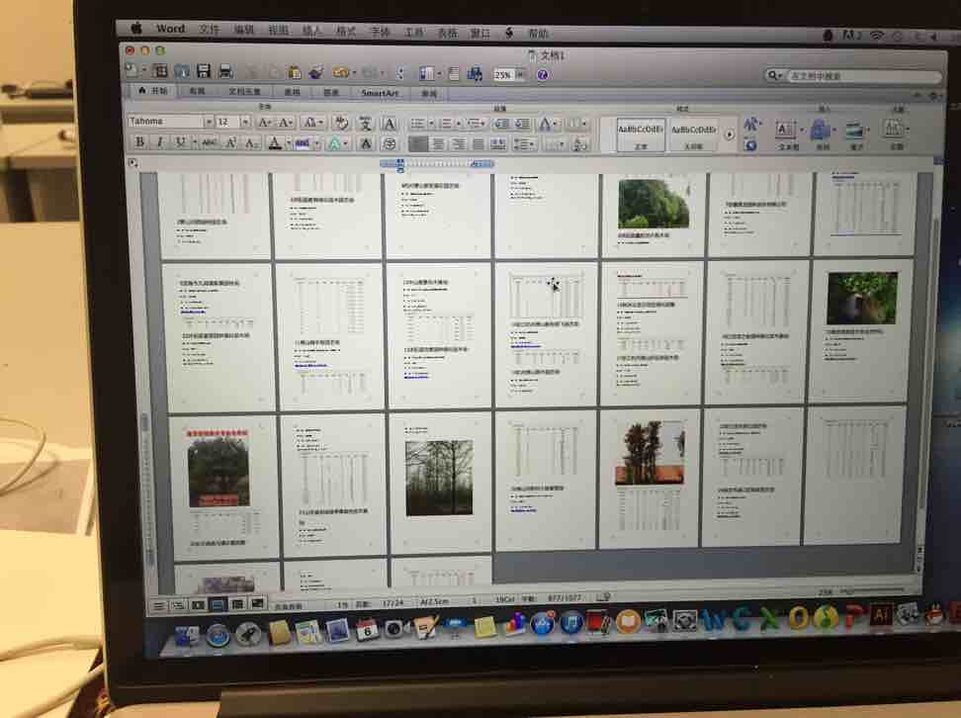Toggle Bold formatting

(x=138, y=142)
